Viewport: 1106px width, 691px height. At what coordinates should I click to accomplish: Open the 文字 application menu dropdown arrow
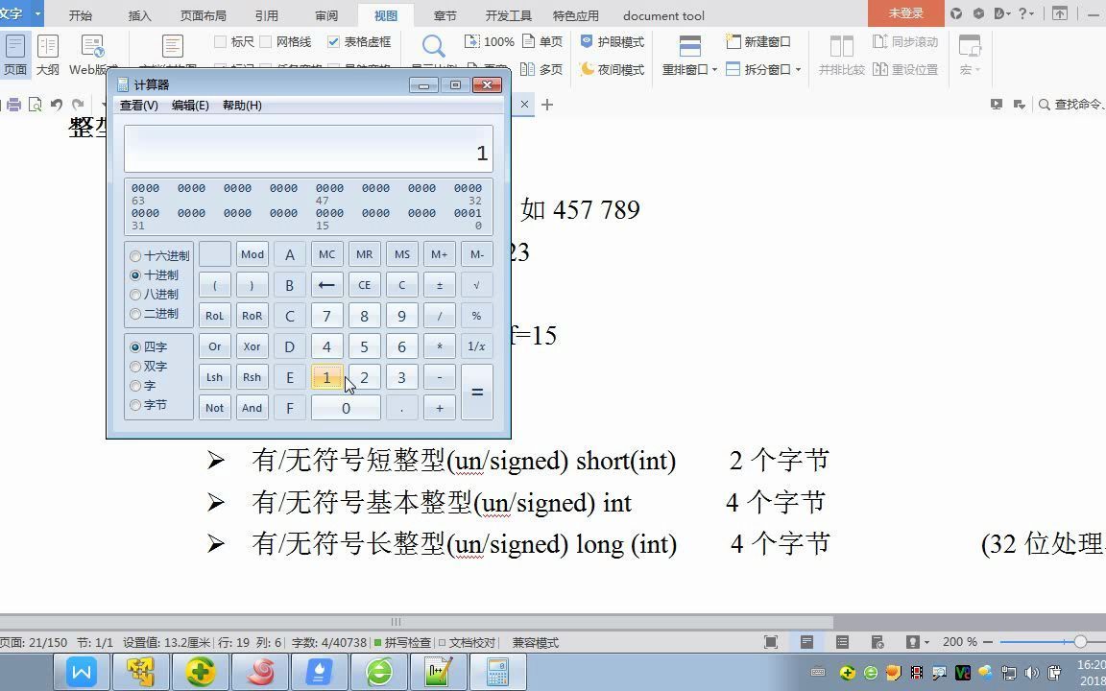(37, 13)
